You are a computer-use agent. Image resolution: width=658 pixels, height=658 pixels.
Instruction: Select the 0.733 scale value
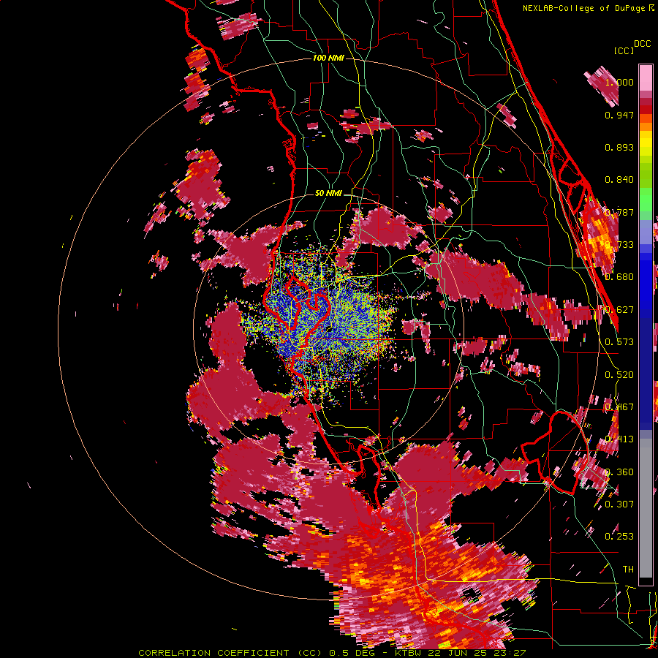click(x=619, y=245)
